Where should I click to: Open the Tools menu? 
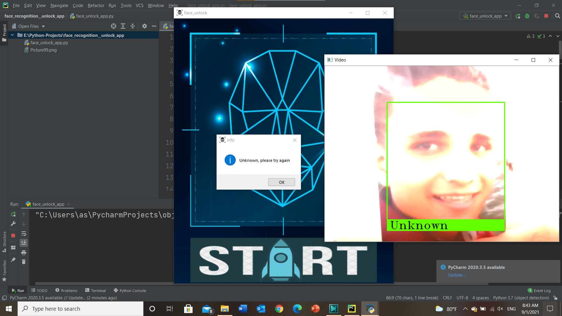[126, 5]
